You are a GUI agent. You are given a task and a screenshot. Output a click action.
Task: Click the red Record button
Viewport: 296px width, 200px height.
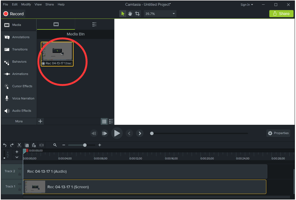click(13, 14)
